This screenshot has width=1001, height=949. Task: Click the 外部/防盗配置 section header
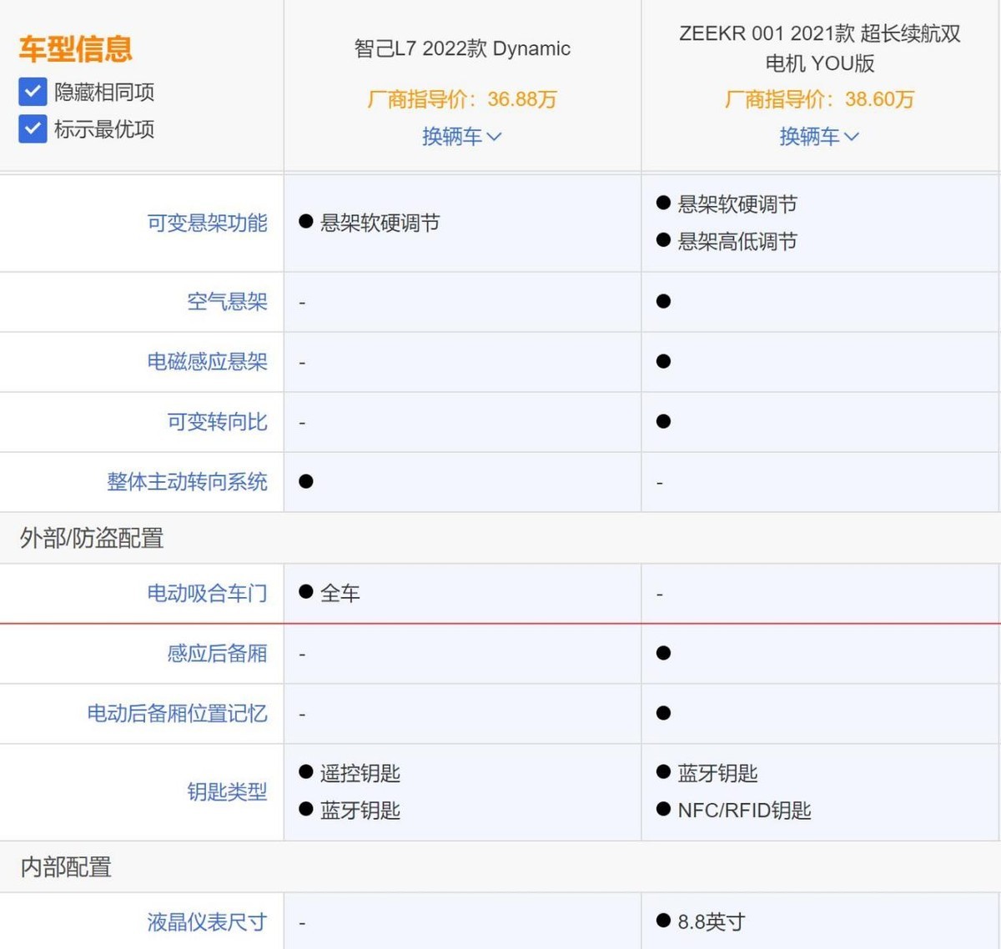click(92, 538)
